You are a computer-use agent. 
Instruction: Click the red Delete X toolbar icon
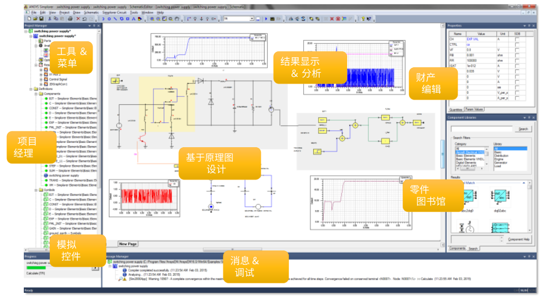[78, 19]
